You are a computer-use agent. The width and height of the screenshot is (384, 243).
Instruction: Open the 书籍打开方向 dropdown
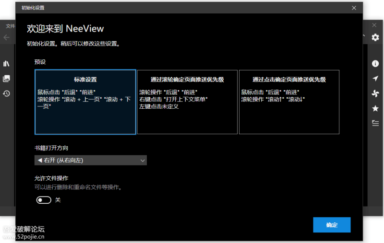click(x=91, y=161)
